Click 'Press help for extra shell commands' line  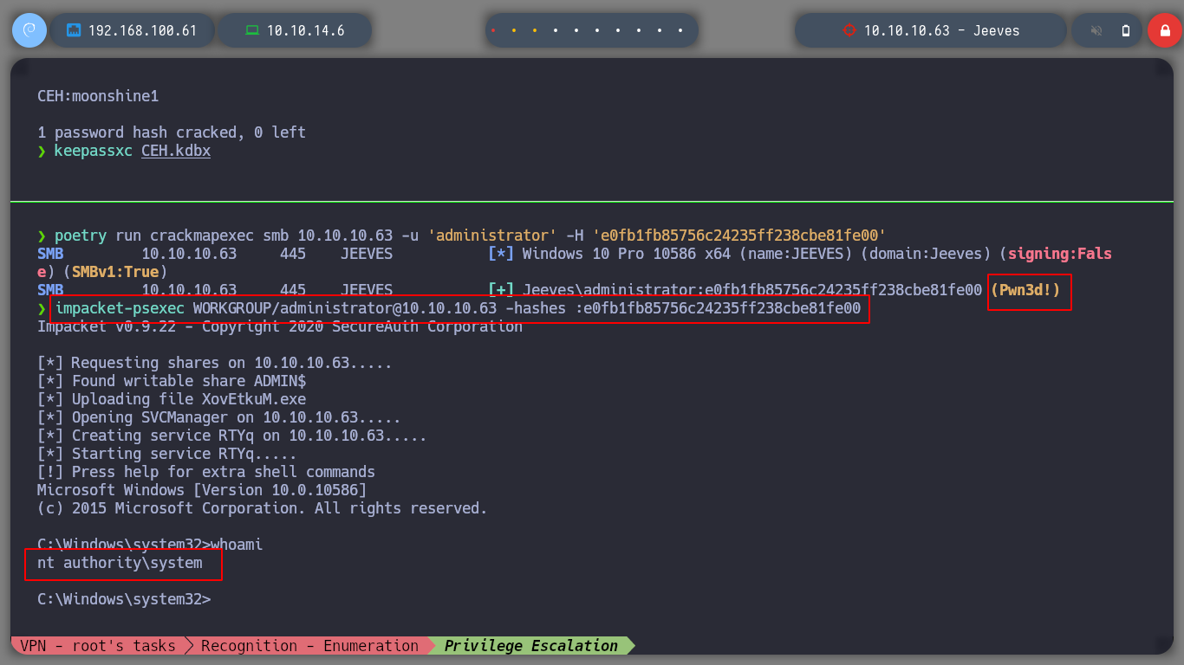click(206, 472)
